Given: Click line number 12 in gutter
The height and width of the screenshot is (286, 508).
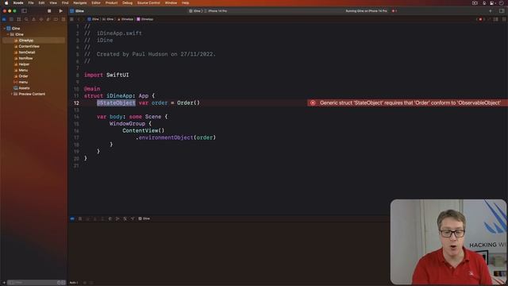Looking at the screenshot, I should point(76,102).
